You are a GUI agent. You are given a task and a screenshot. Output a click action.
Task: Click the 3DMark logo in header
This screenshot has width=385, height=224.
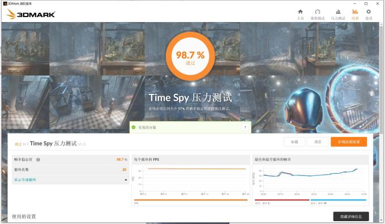click(31, 14)
